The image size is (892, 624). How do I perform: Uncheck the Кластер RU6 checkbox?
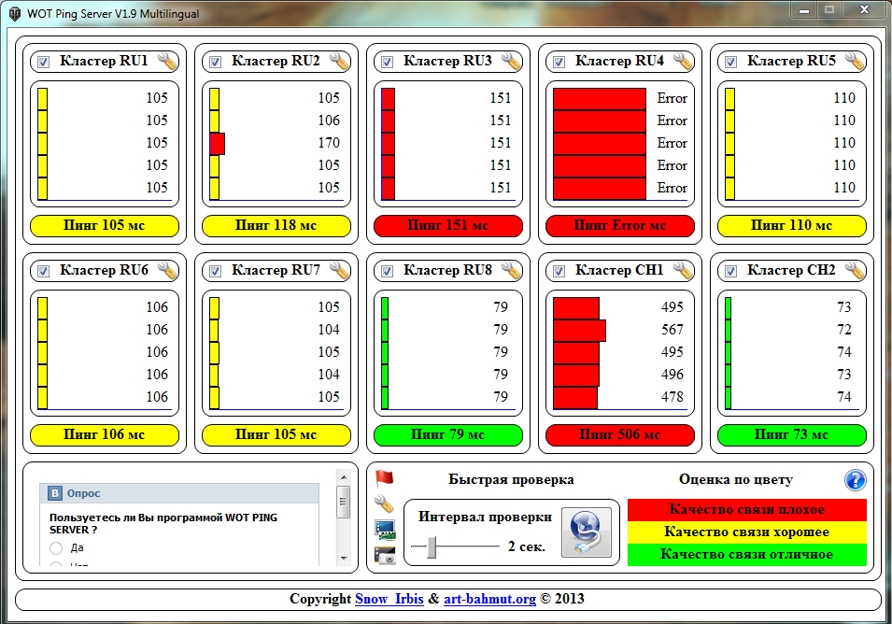(43, 271)
